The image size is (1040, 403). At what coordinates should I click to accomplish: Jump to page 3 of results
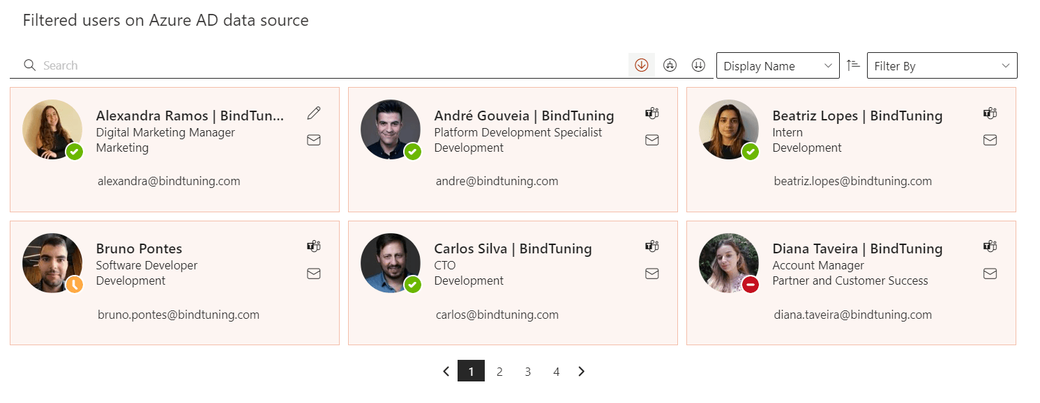(528, 371)
